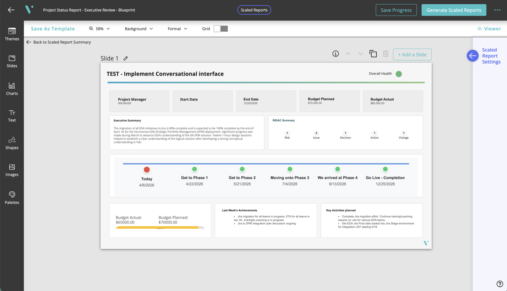Click the red Today timeline marker
507x291 pixels.
147,170
